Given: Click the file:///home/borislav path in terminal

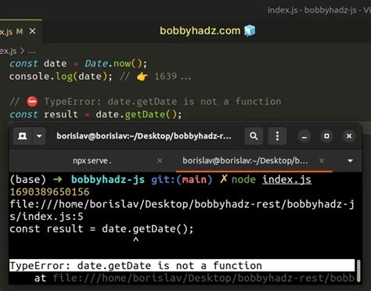Looking at the screenshot, I should [x=182, y=210].
